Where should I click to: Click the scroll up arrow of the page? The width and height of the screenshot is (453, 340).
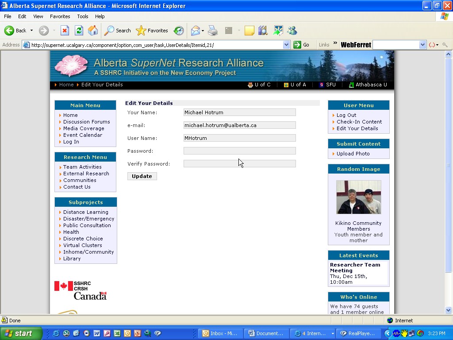pos(449,54)
